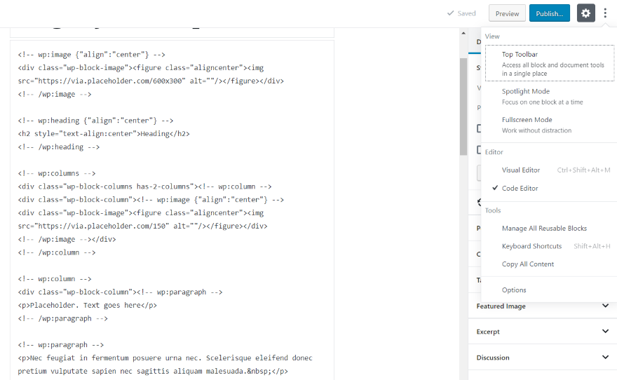Close the more options ellipsis menu
The image size is (617, 380).
[605, 13]
